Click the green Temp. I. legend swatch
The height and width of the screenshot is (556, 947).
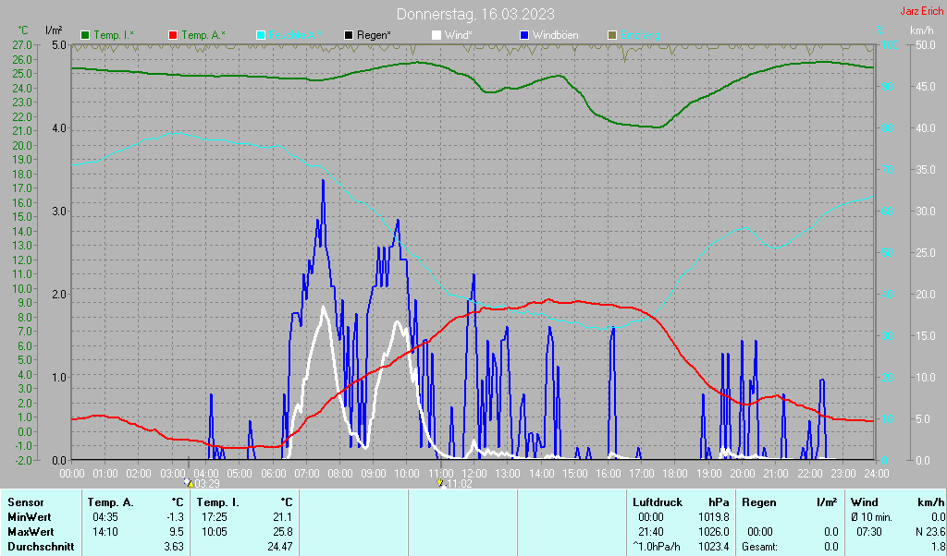coord(85,35)
